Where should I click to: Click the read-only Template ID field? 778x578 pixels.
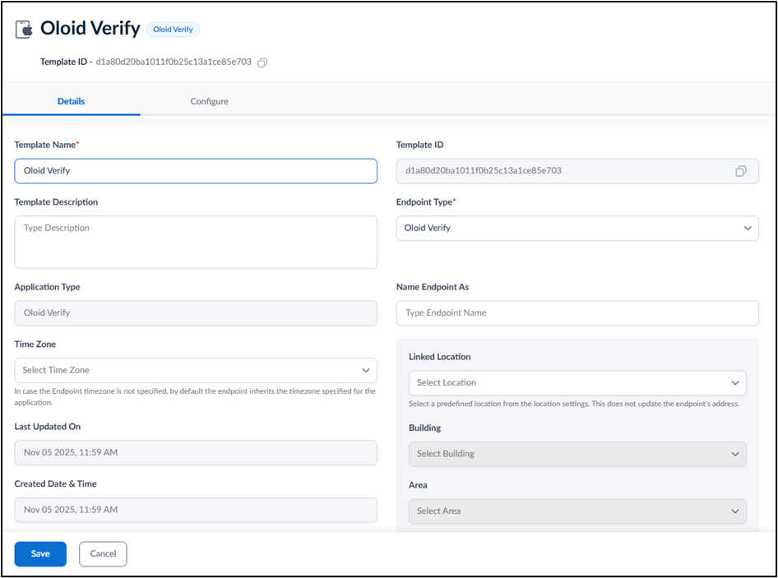577,171
